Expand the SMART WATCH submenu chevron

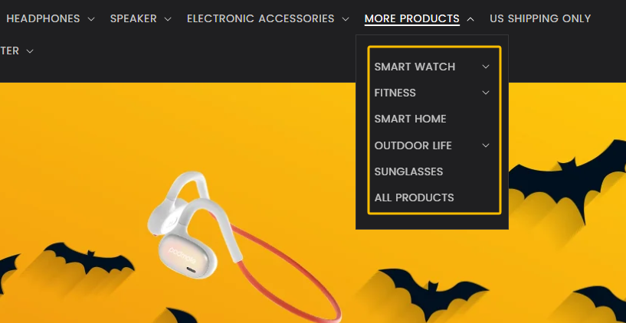coord(486,67)
